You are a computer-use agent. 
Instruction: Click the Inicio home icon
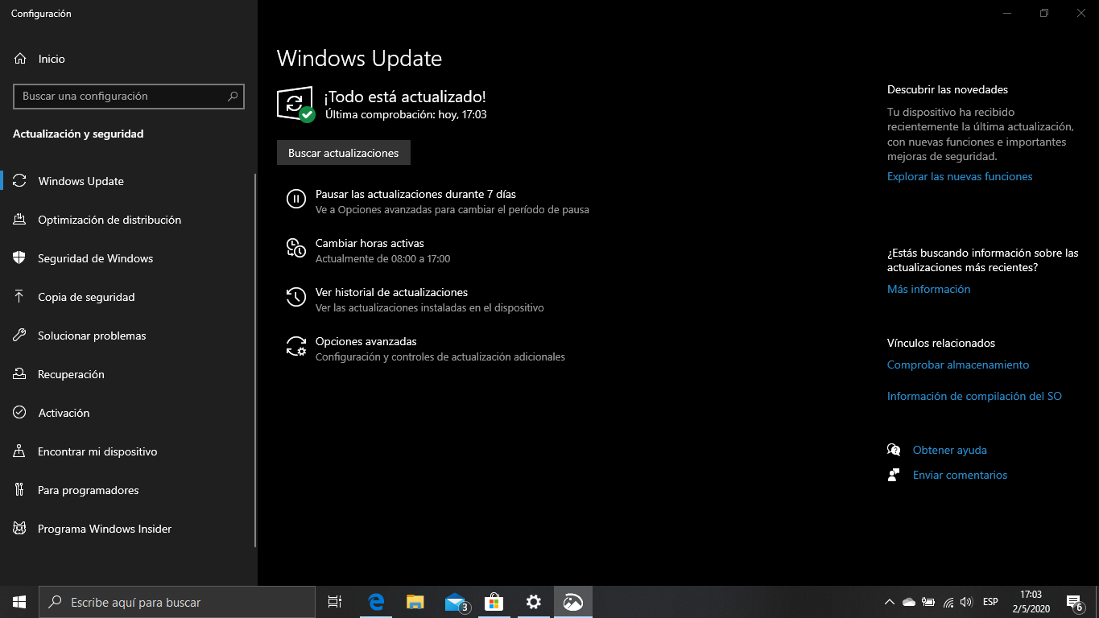click(20, 59)
